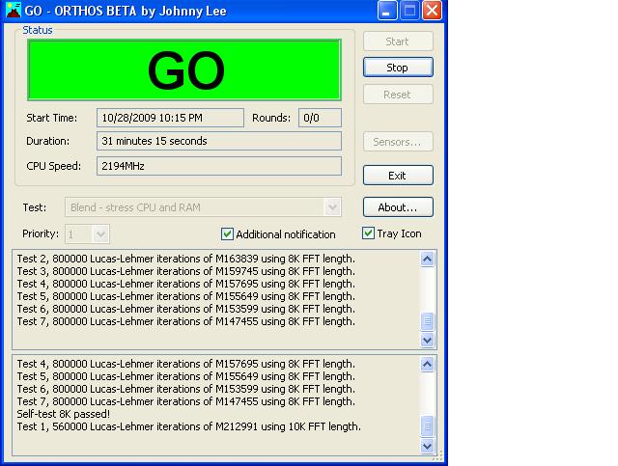This screenshot has height=466, width=618.
Task: Open the About dialog
Action: click(x=398, y=207)
